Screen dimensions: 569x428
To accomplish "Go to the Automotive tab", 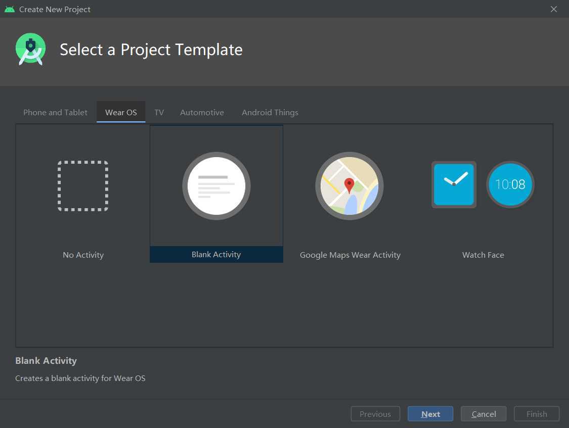I will pyautogui.click(x=202, y=112).
